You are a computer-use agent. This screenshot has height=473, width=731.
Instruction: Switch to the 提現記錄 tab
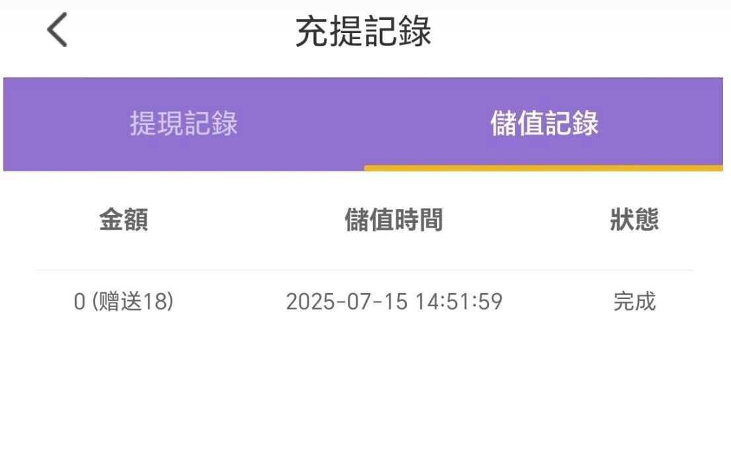tap(184, 124)
